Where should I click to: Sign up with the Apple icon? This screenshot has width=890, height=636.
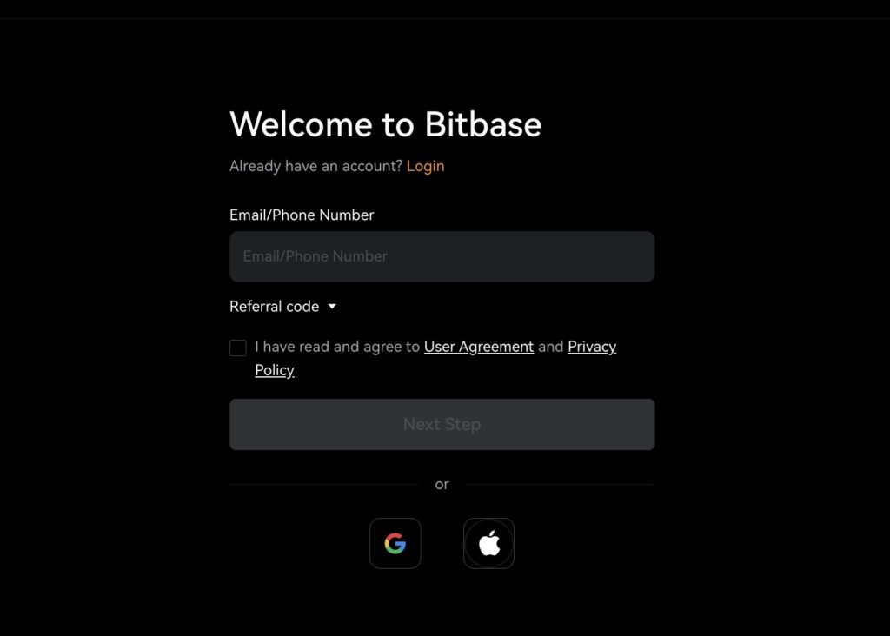pos(488,544)
